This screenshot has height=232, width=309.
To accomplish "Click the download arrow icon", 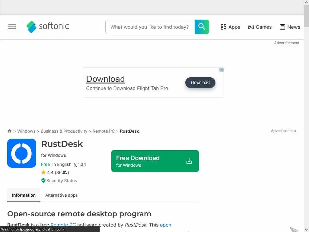I will pyautogui.click(x=189, y=161).
